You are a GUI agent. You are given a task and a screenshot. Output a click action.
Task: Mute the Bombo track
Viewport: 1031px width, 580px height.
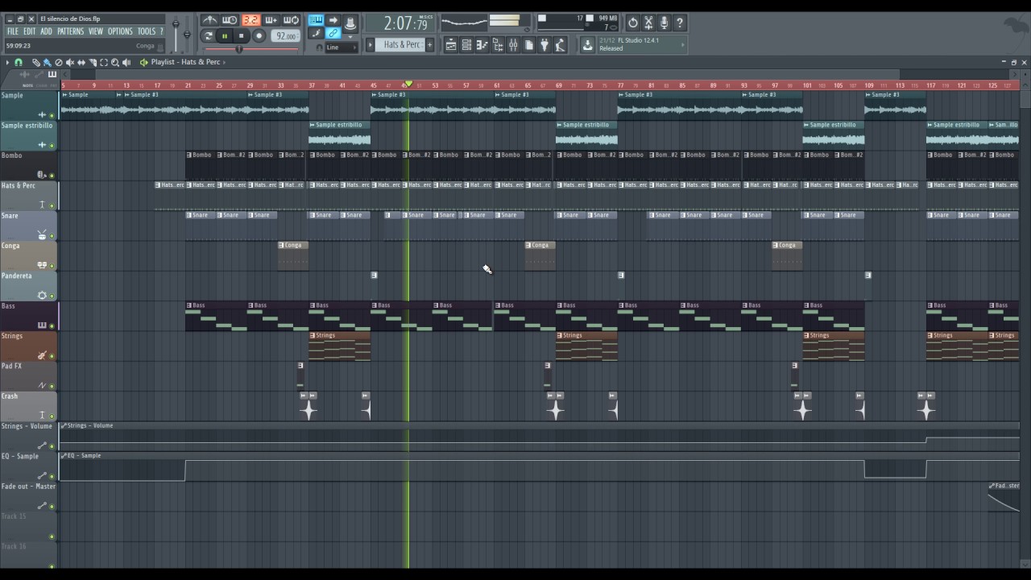pyautogui.click(x=52, y=175)
